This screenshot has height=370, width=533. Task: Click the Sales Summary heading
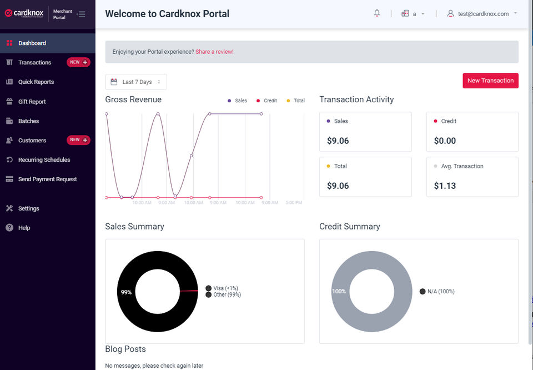(x=134, y=227)
